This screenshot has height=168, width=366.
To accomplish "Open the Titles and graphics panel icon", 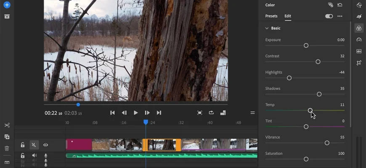I will pos(359,5).
